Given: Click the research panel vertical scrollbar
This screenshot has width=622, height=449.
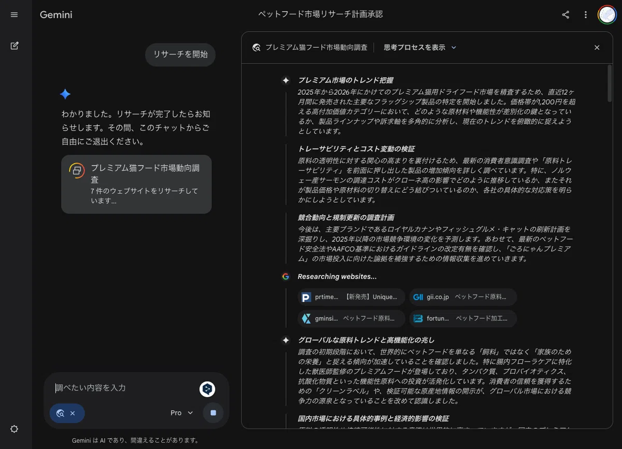Looking at the screenshot, I should (610, 83).
